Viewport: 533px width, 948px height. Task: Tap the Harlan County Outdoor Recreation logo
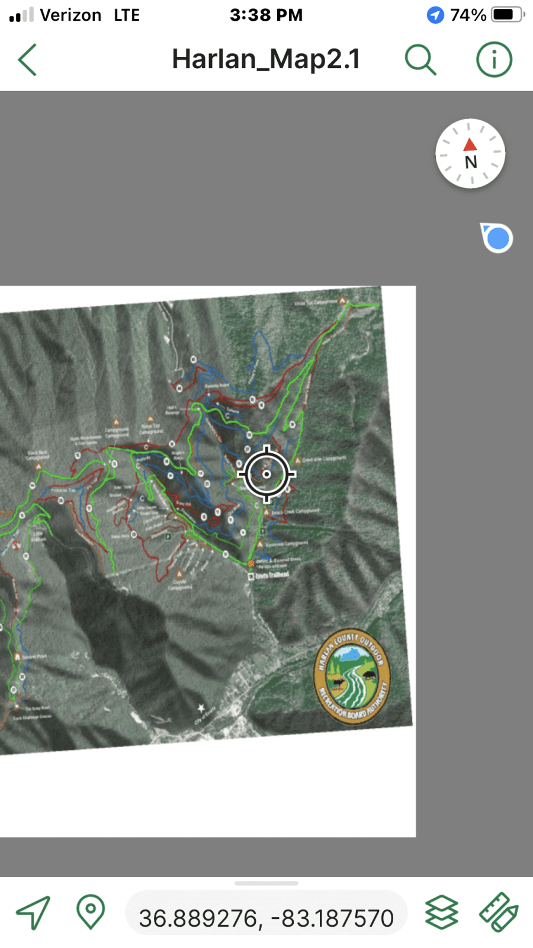coord(352,677)
